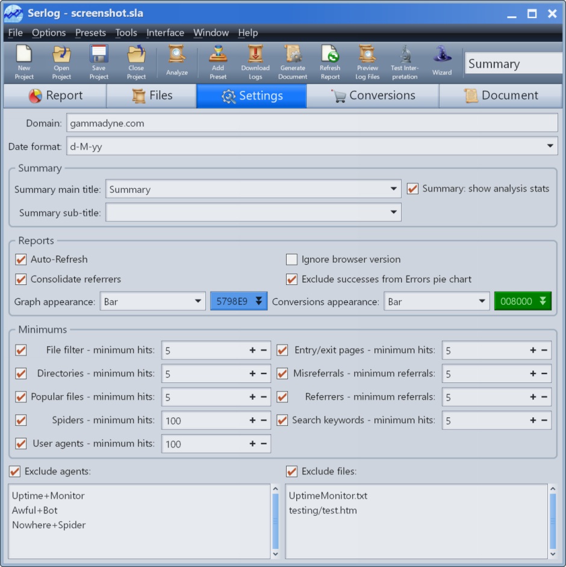Uncheck Exclude agents
This screenshot has height=567, width=566.
(15, 471)
